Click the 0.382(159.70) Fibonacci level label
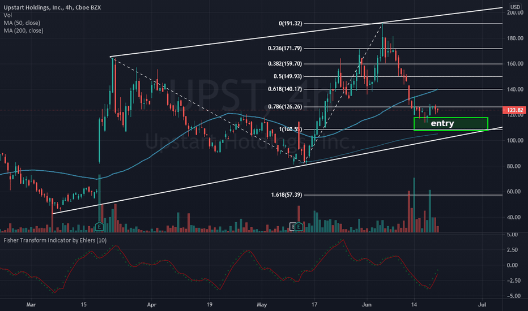This screenshot has height=311, width=528. pos(285,63)
